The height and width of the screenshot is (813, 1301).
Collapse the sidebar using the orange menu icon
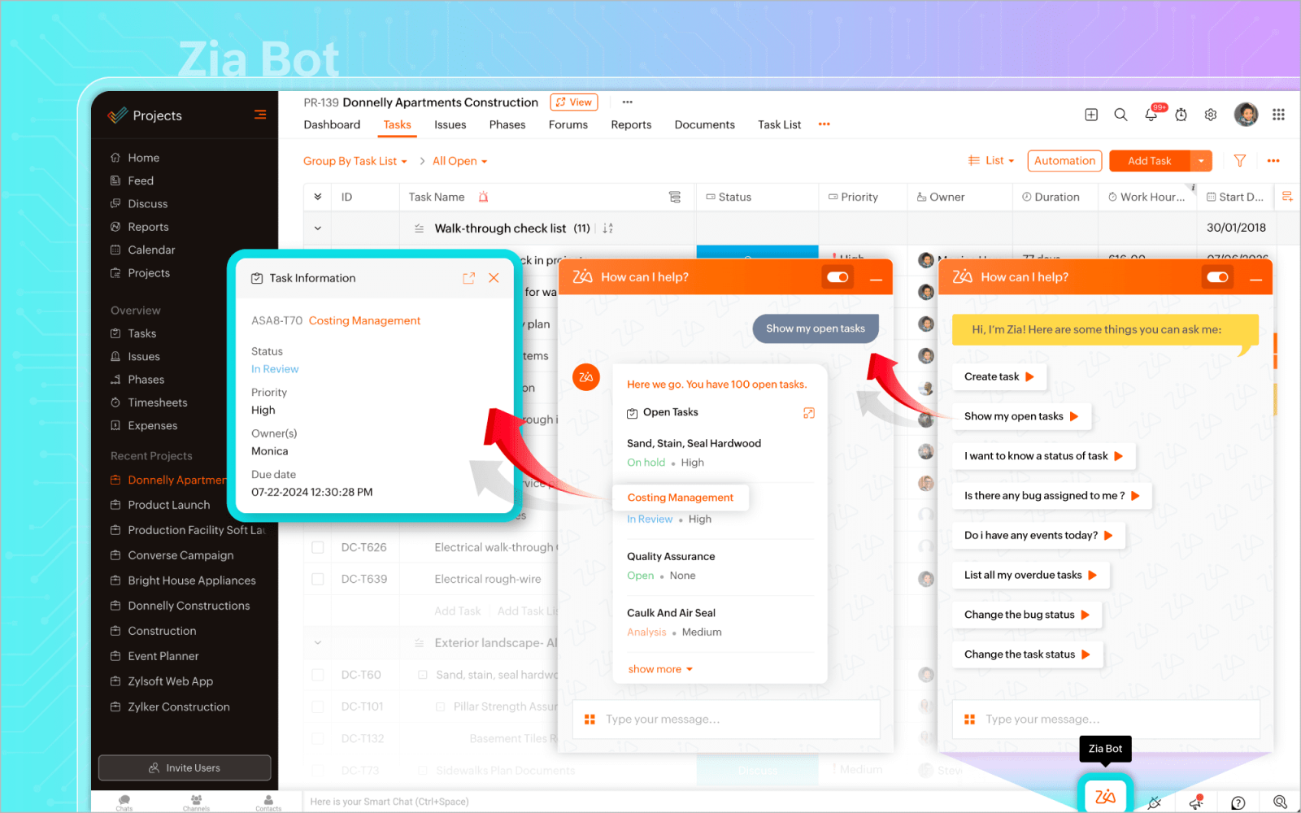click(260, 115)
